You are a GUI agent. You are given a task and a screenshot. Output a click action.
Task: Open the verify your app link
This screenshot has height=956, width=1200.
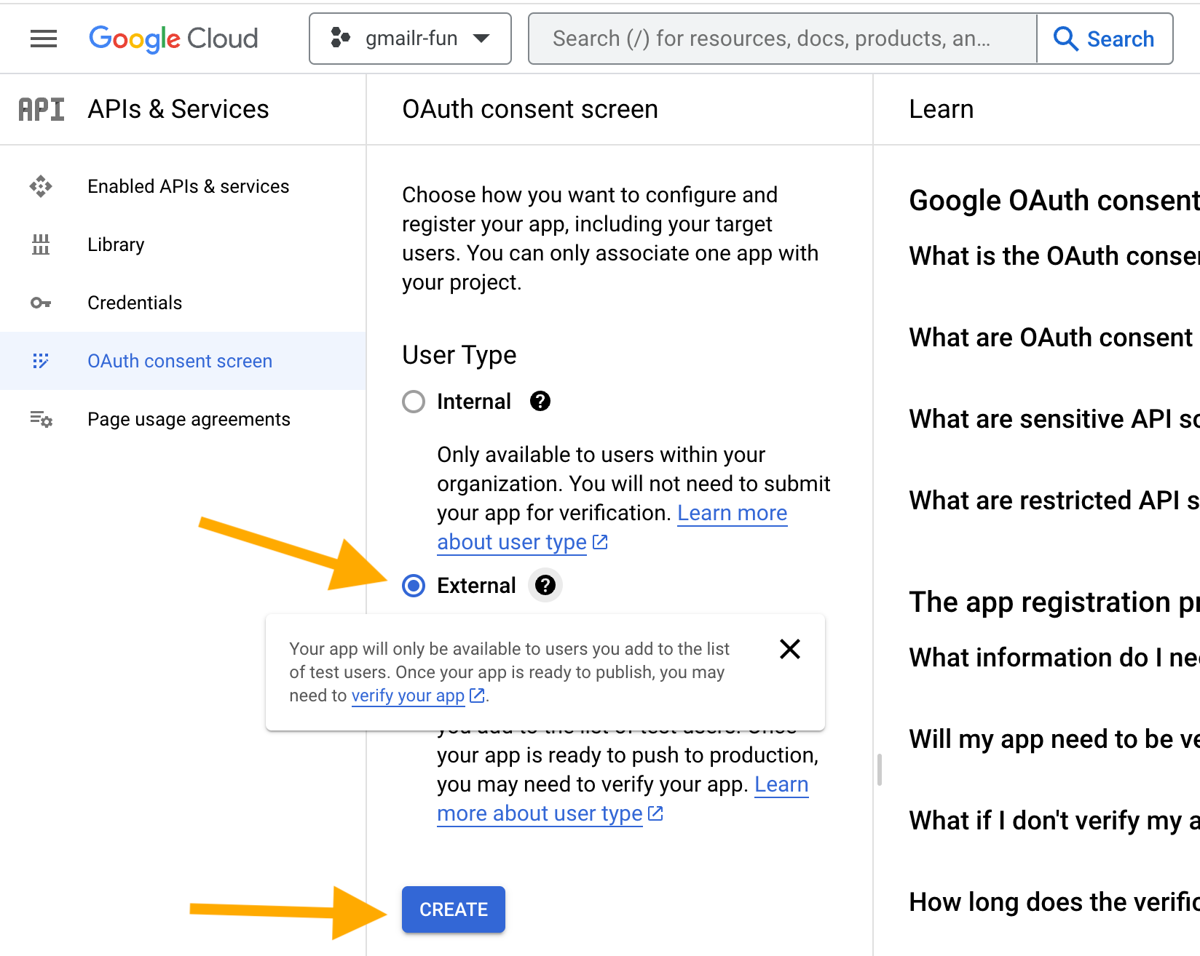tap(408, 696)
